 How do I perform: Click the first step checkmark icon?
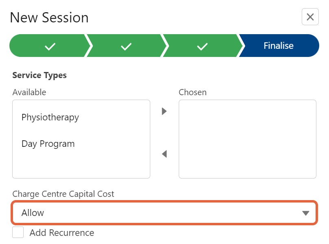[50, 46]
